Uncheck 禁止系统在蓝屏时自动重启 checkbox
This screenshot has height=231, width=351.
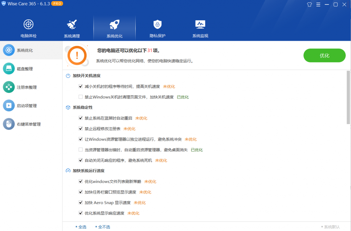point(81,118)
